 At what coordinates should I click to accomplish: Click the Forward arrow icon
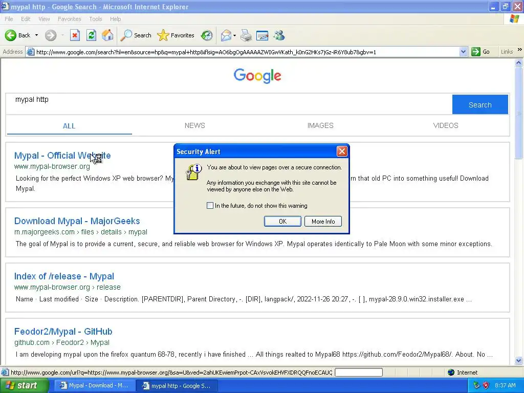51,35
